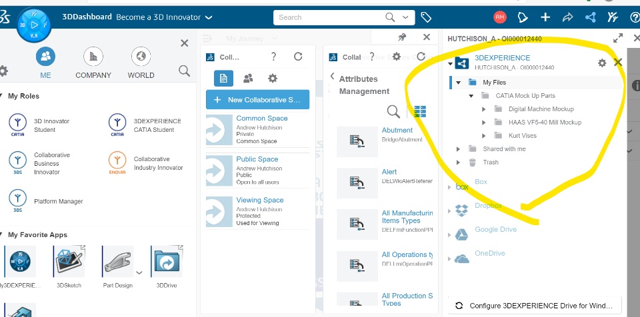Screen dimensions: 640x317
Task: Open All Manufacturing Items Types entry
Action: click(x=407, y=216)
